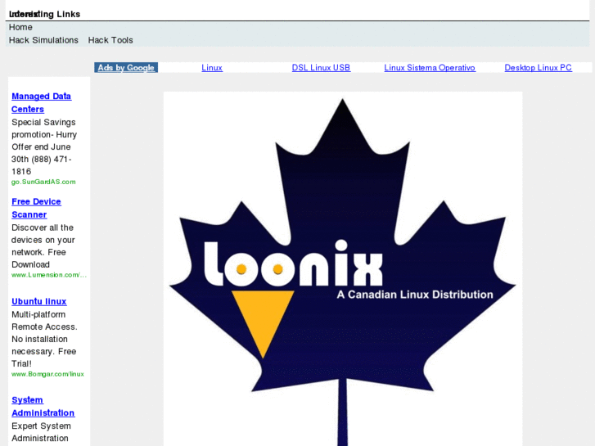
Task: Follow the DSL Linux USB link
Action: click(321, 68)
